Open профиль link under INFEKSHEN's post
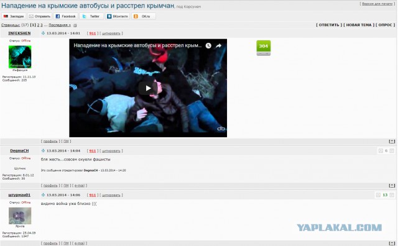 pos(50,141)
